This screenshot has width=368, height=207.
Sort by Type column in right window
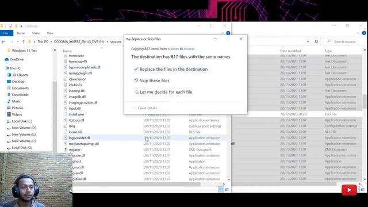pos(328,51)
